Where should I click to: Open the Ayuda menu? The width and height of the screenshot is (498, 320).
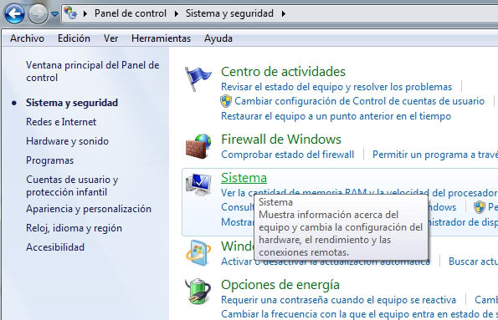[x=218, y=38]
